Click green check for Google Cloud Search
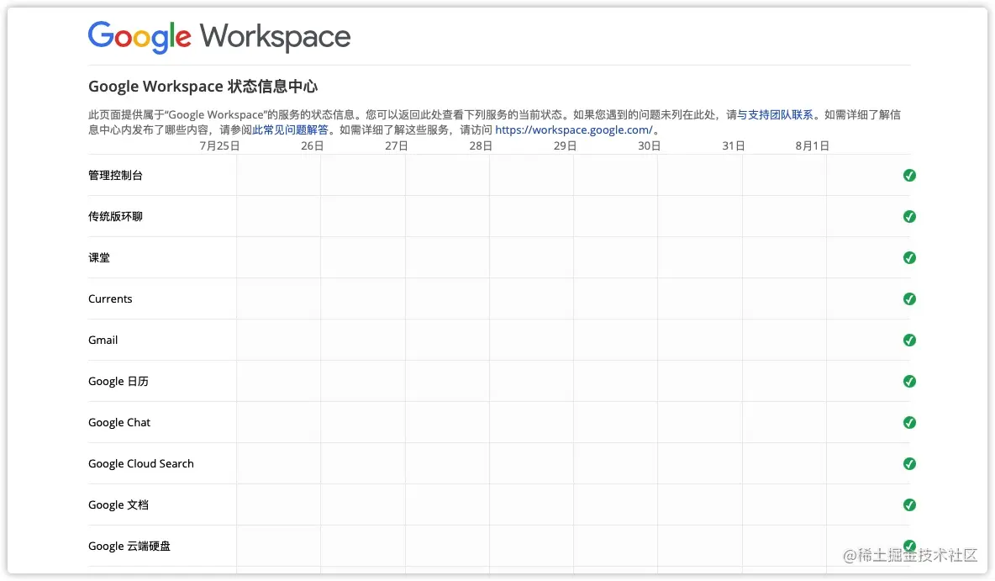The height and width of the screenshot is (581, 995). point(909,464)
